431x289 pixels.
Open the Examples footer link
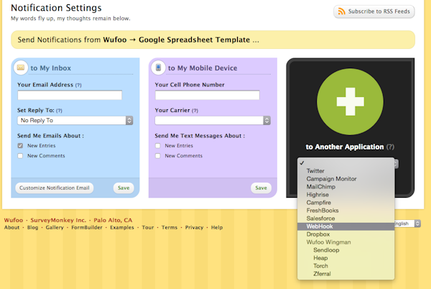click(122, 228)
